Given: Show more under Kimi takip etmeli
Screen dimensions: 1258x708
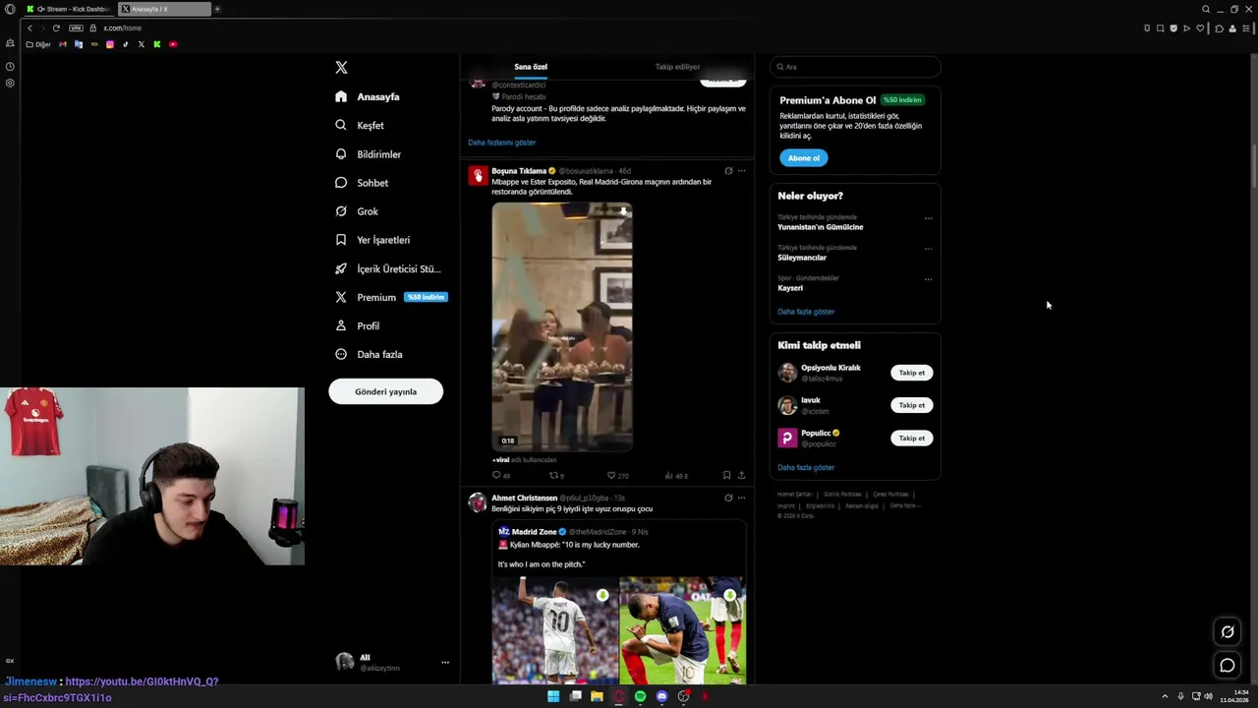Looking at the screenshot, I should click(806, 468).
